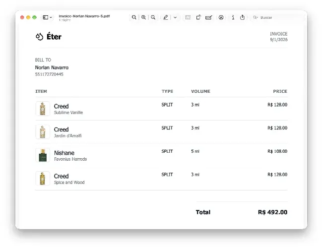This screenshot has height=248, width=322.
Task: Click the Favonius Harrods text
Action: tap(70, 159)
